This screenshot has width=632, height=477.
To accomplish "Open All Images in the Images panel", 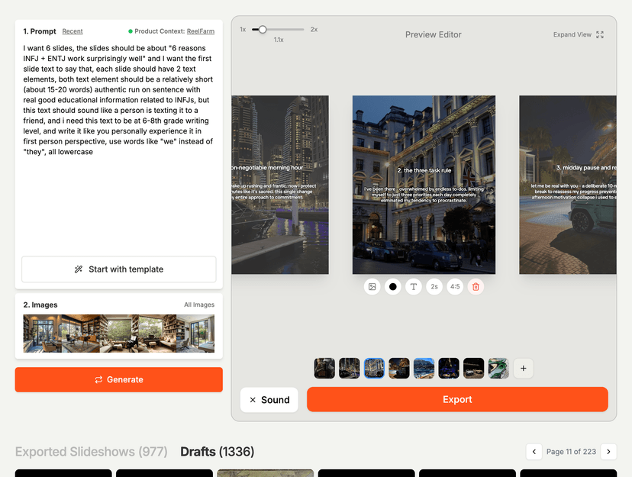I will 199,305.
